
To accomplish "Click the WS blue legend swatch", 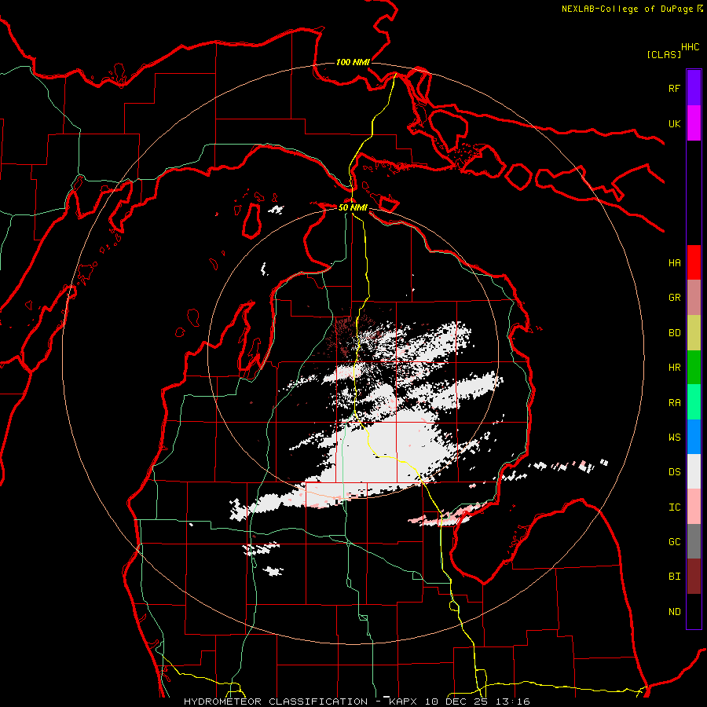I will (694, 437).
